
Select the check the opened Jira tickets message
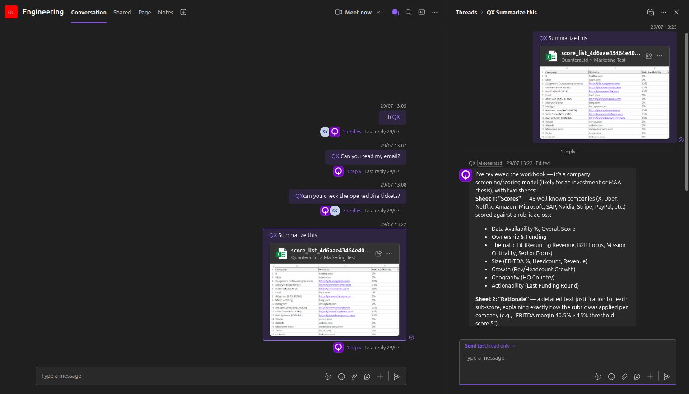point(348,196)
